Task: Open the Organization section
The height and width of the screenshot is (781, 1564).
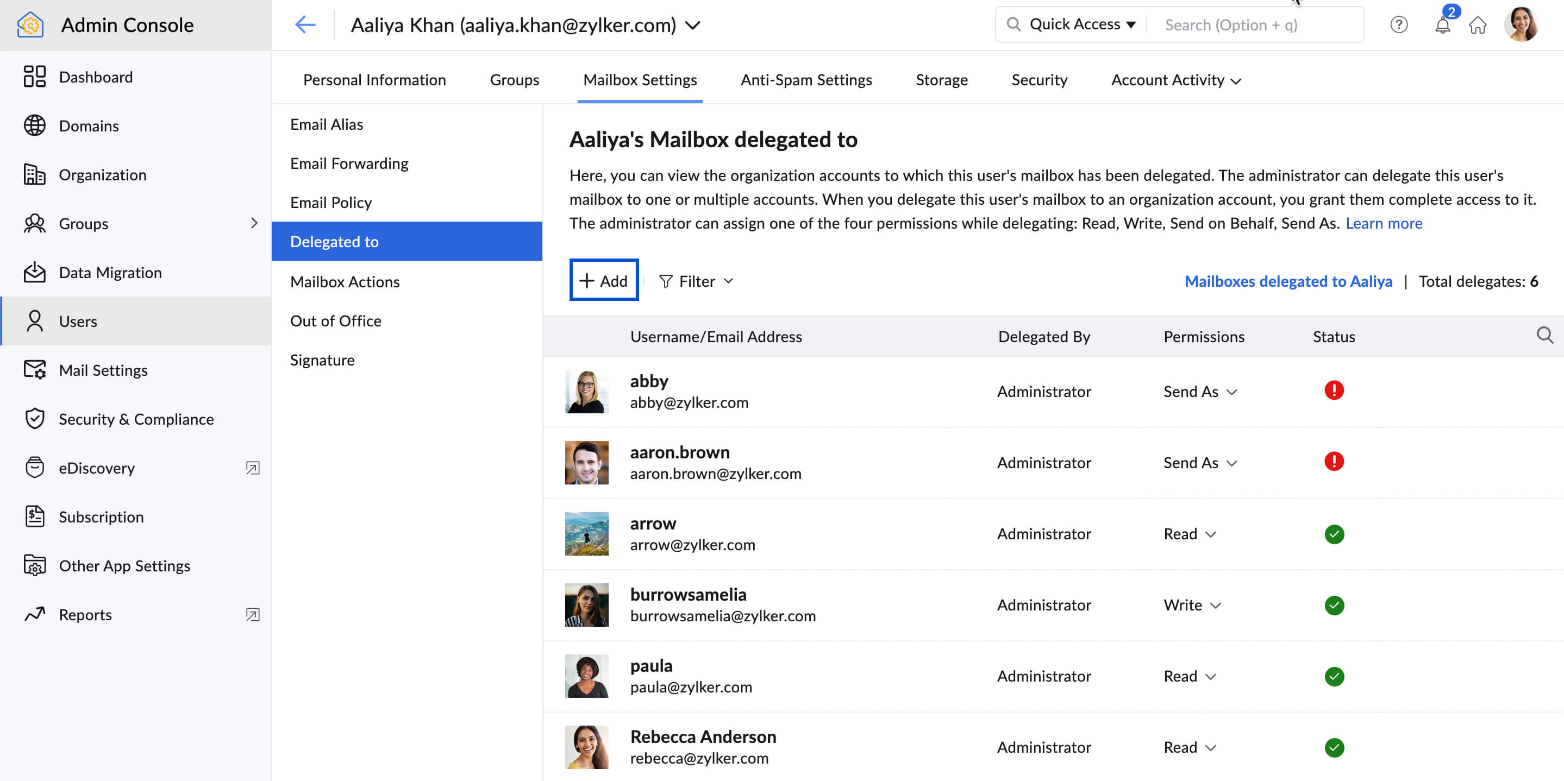Action: tap(103, 174)
